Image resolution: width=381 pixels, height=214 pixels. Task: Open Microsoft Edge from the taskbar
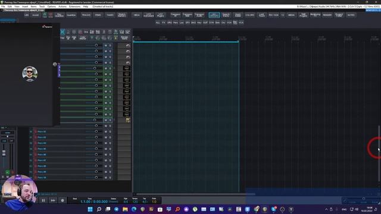134,209
